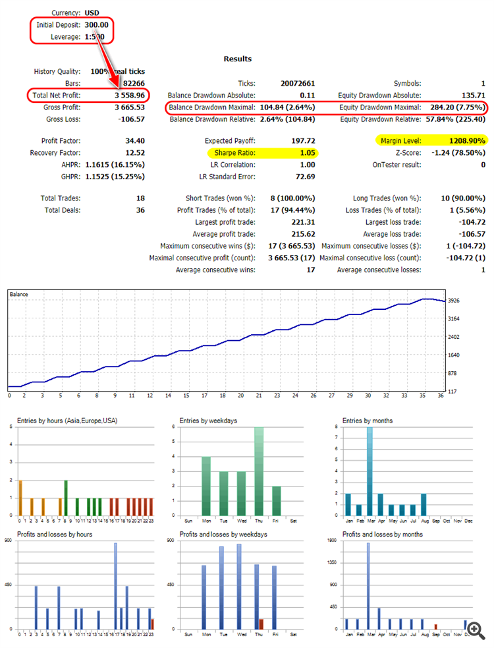Click the Aug bar in Entries by months

click(x=424, y=504)
